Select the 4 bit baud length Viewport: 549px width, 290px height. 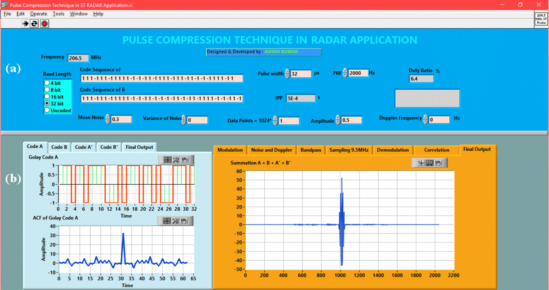click(x=47, y=83)
